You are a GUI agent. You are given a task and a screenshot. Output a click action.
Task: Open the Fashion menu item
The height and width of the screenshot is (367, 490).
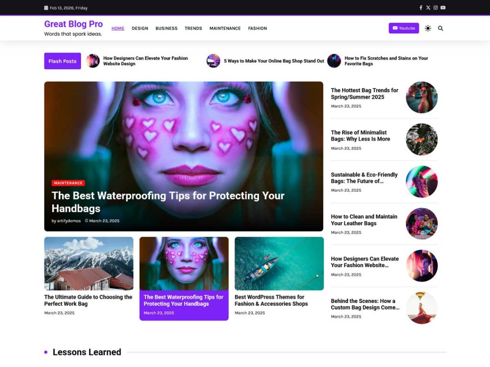tap(257, 28)
